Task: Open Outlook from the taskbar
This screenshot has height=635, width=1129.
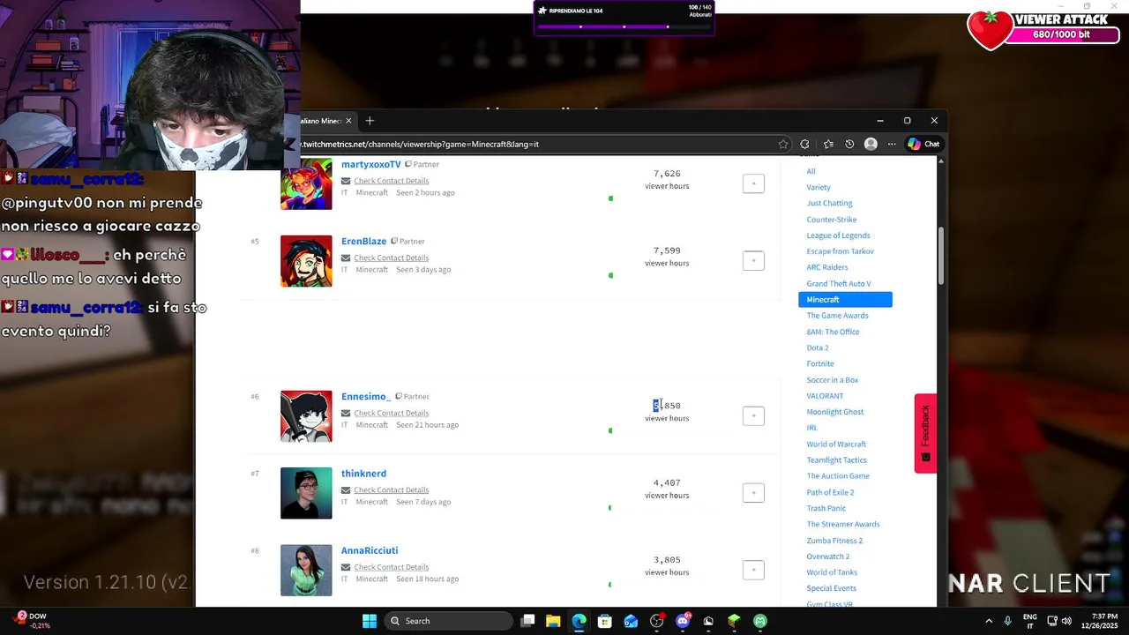Action: click(631, 621)
